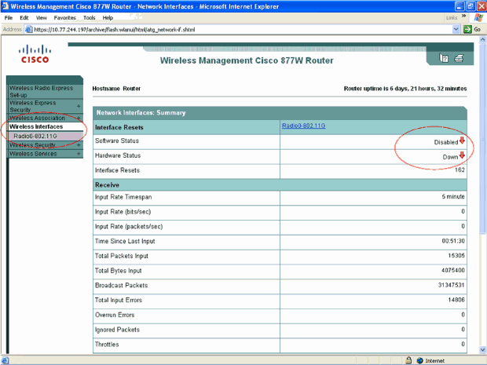
Task: Click the Go button beside address bar
Action: point(472,29)
